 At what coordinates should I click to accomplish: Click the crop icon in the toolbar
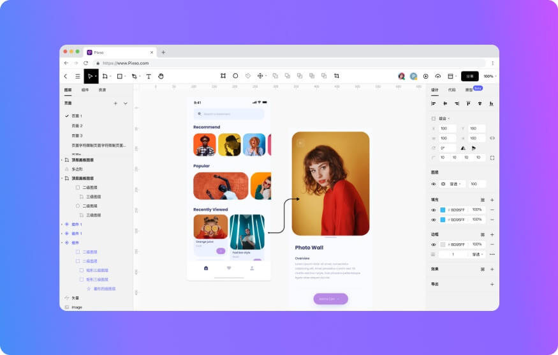pos(337,76)
